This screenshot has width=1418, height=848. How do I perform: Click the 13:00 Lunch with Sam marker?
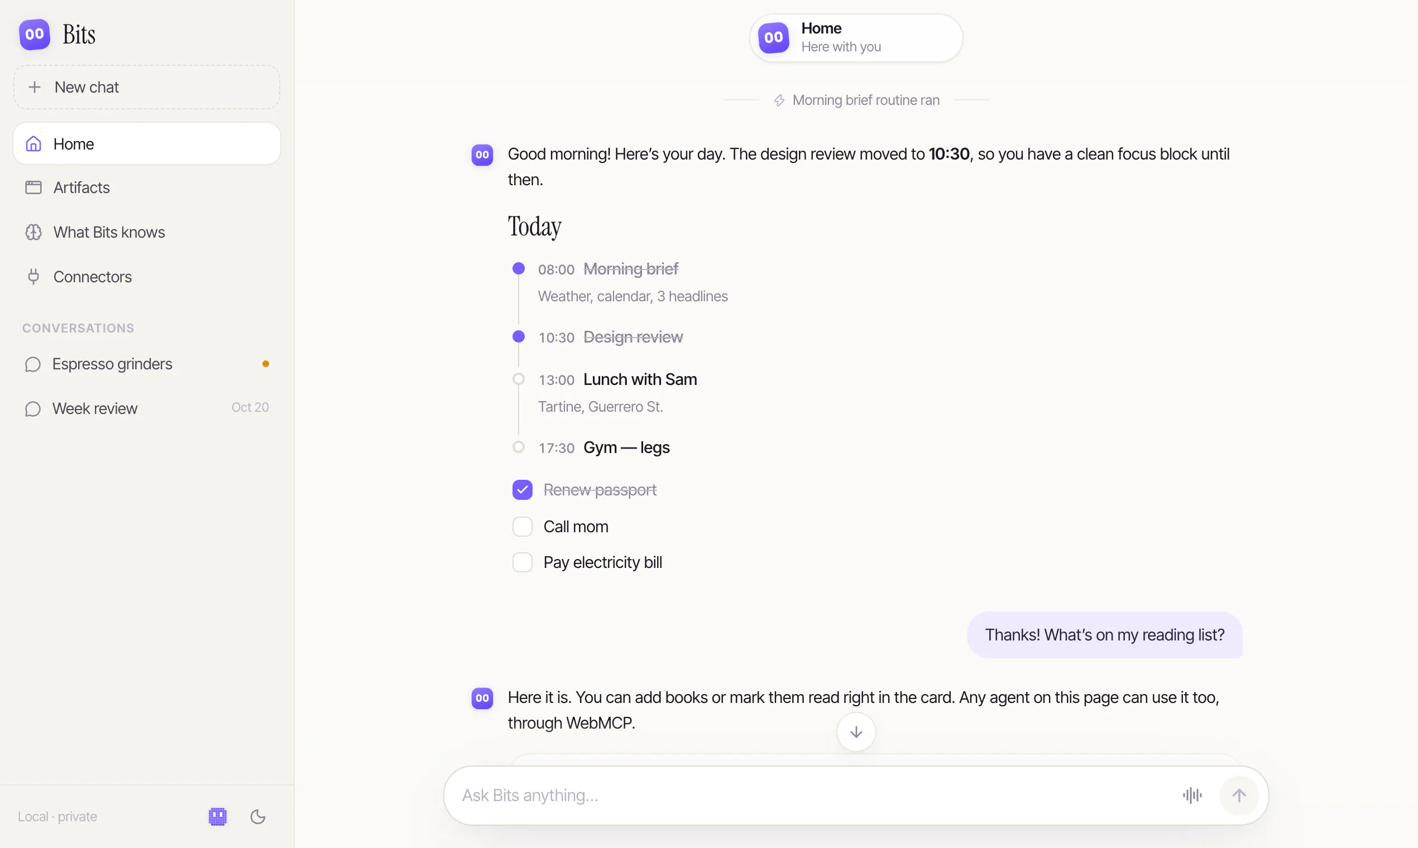tap(519, 379)
